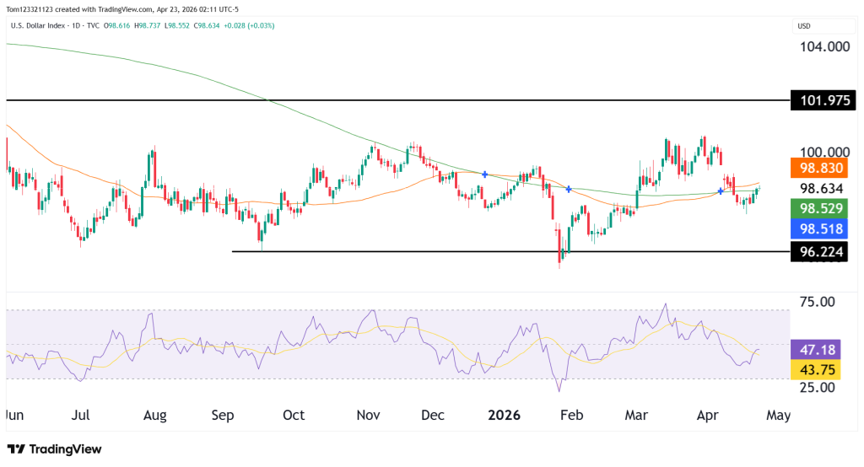This screenshot has width=864, height=467.
Task: Click the blue cross marker near February
Action: point(570,190)
